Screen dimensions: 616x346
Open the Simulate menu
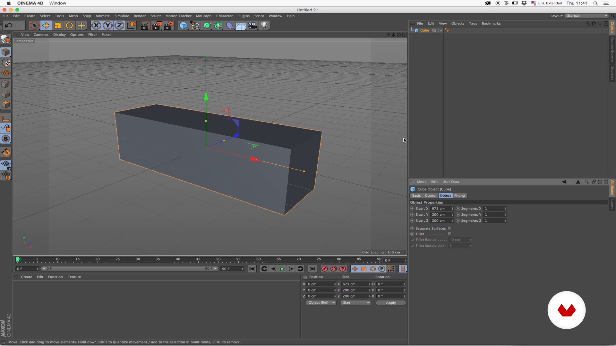coord(122,16)
